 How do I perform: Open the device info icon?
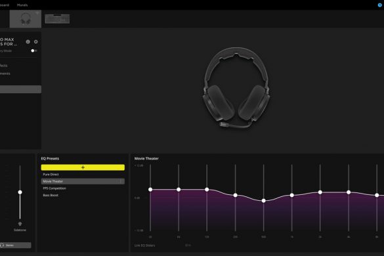click(28, 42)
